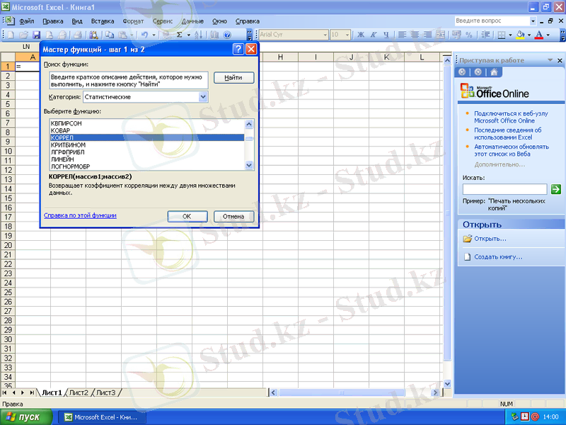Switch to the Лист2 sheet tab

coord(79,392)
